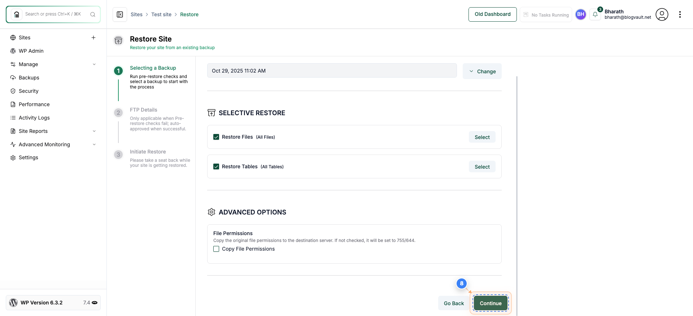
Task: Click the No Tasks Running icon
Action: 526,15
